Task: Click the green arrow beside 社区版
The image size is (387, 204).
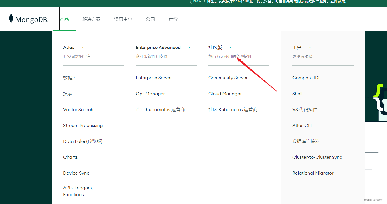Action: tap(229, 48)
